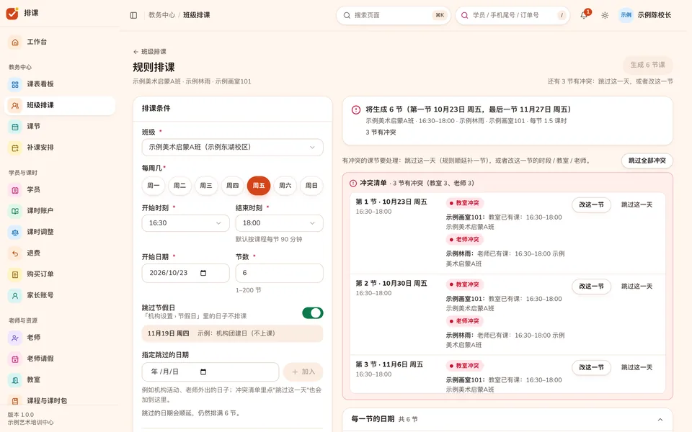The width and height of the screenshot is (692, 432).
Task: Click the 退费 refund icon
Action: (x=15, y=253)
